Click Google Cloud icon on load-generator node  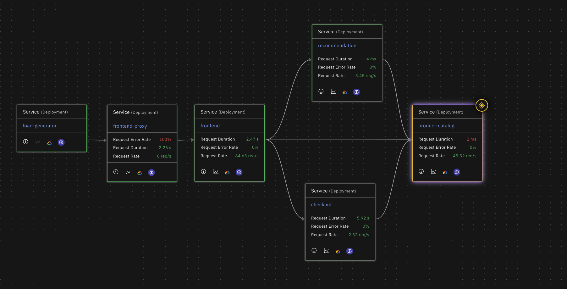[49, 143]
